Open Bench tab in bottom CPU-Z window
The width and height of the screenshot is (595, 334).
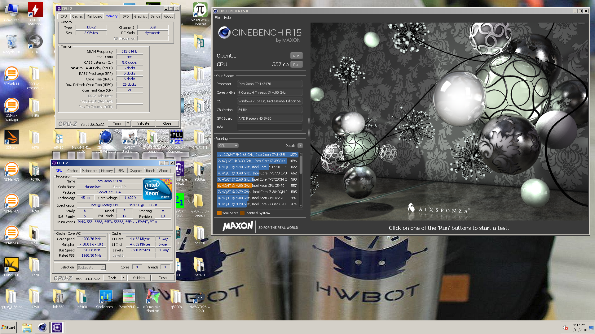pyautogui.click(x=150, y=171)
